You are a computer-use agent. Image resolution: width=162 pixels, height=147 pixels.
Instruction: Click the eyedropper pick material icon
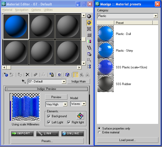tap(24, 81)
